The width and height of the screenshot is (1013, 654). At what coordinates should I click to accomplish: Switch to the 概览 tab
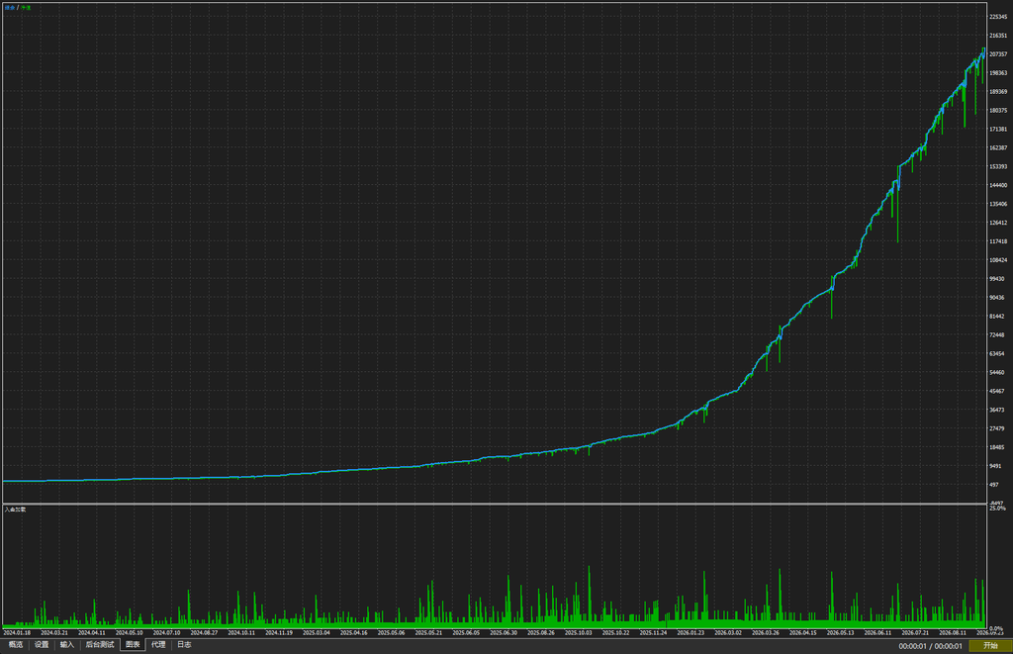[16, 645]
